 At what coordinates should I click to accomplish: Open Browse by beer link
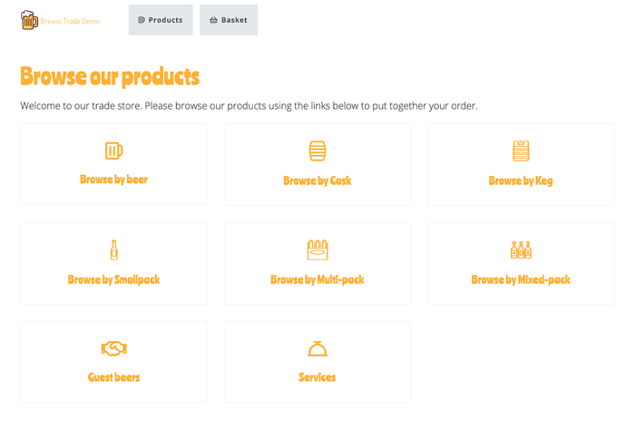coord(113,180)
